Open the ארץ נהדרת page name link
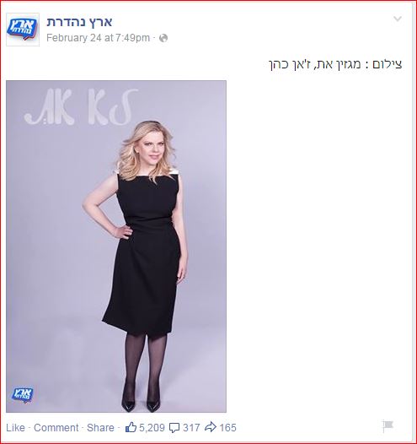The image size is (417, 444). coord(79,22)
